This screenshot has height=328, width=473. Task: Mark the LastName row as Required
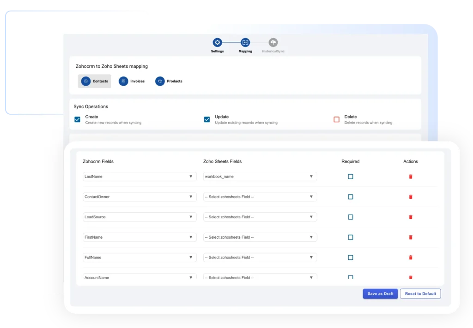pyautogui.click(x=350, y=176)
